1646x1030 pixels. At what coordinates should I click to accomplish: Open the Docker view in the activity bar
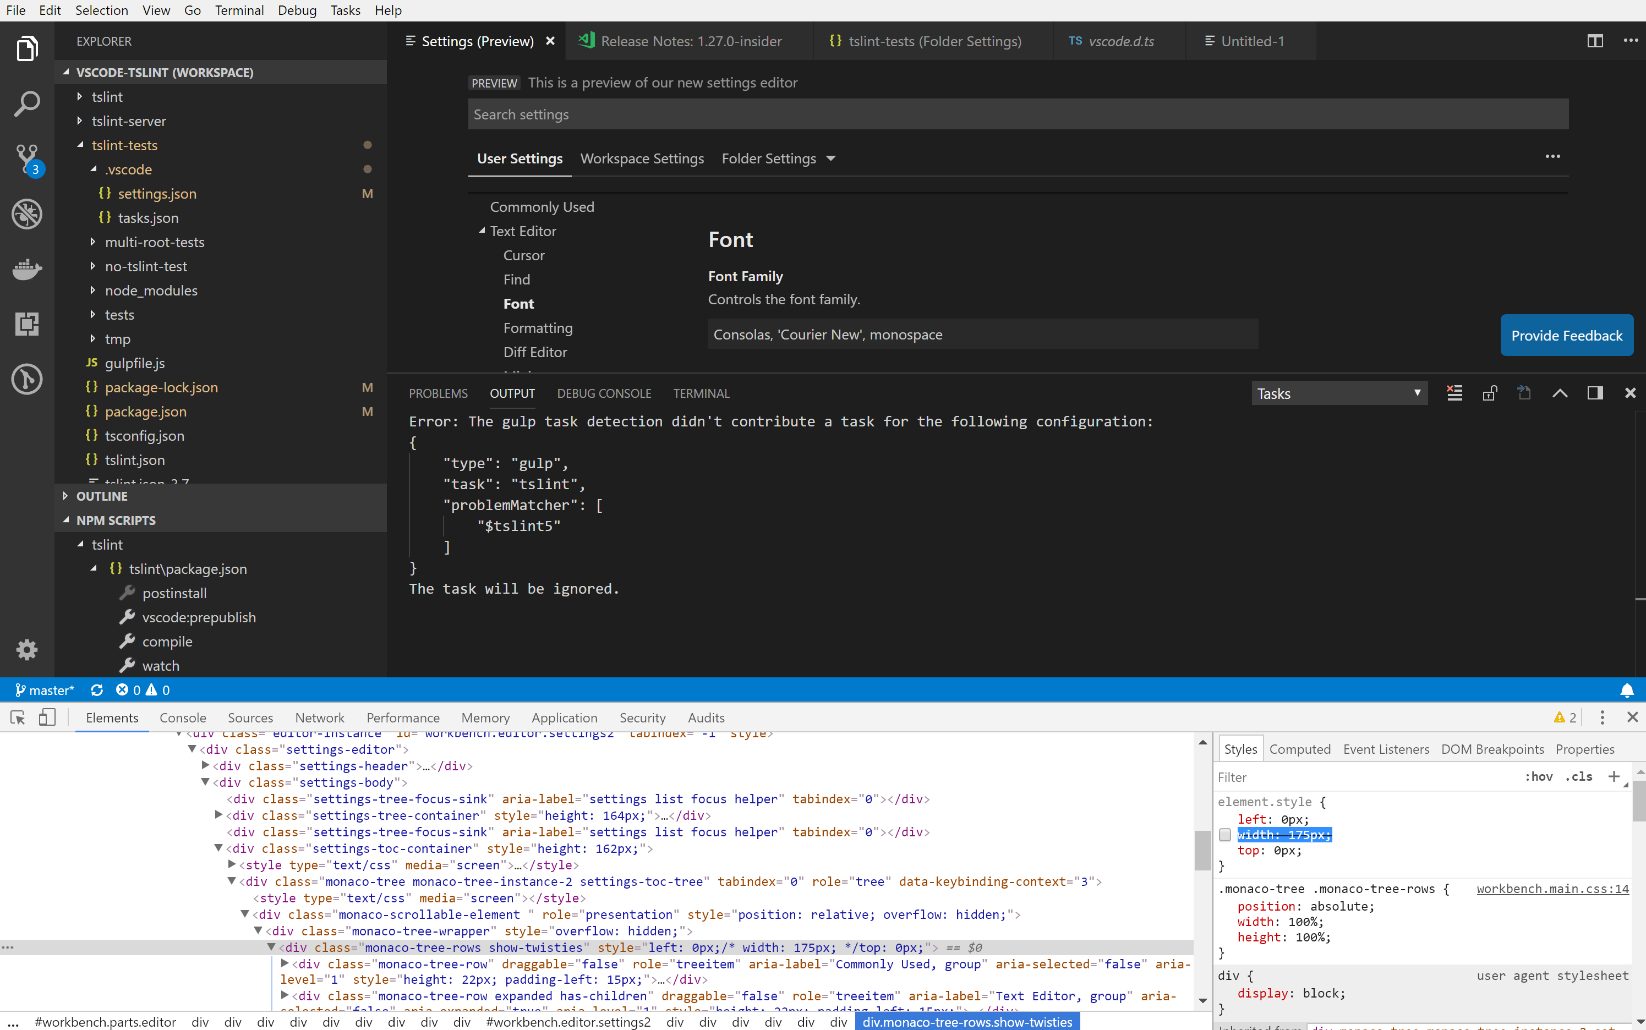click(26, 270)
